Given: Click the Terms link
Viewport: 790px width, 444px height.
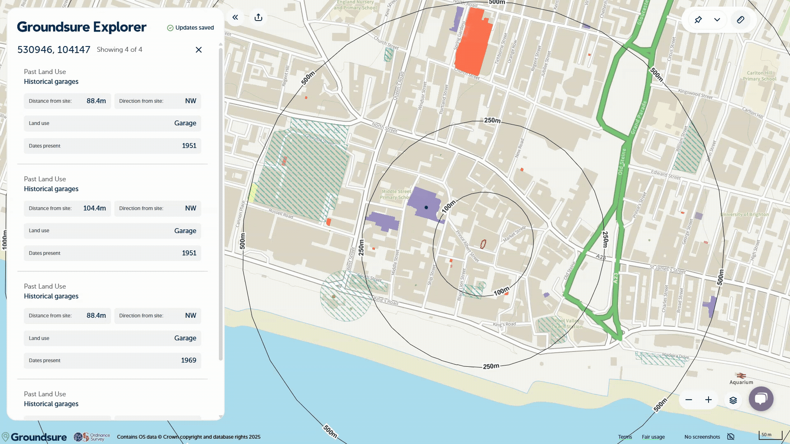Looking at the screenshot, I should 625,437.
